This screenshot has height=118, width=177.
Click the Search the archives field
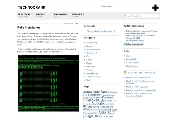point(141,16)
